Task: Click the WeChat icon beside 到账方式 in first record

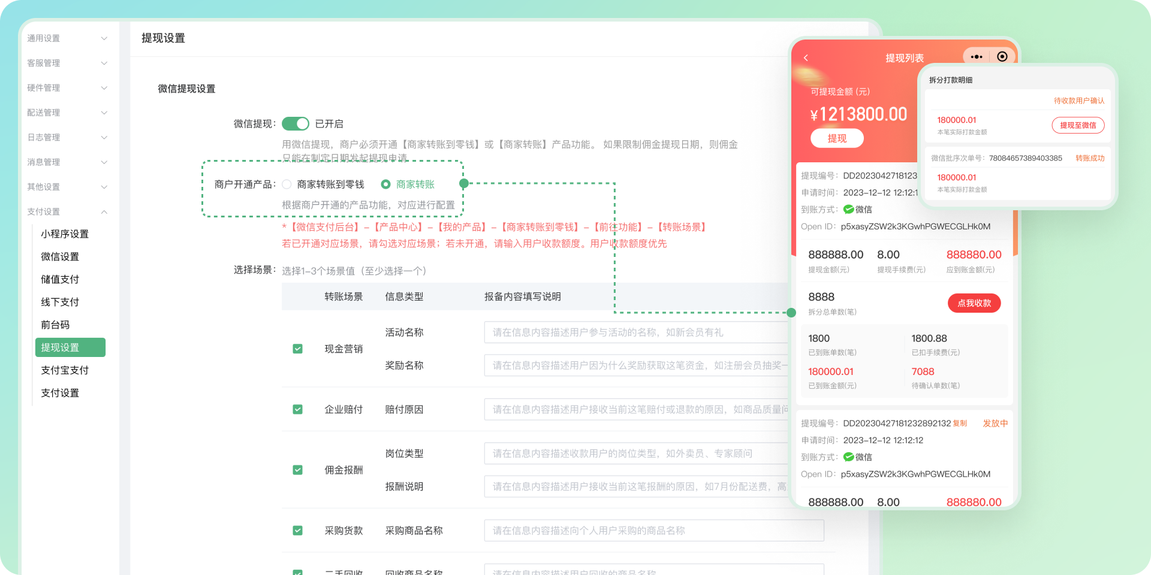Action: 848,209
